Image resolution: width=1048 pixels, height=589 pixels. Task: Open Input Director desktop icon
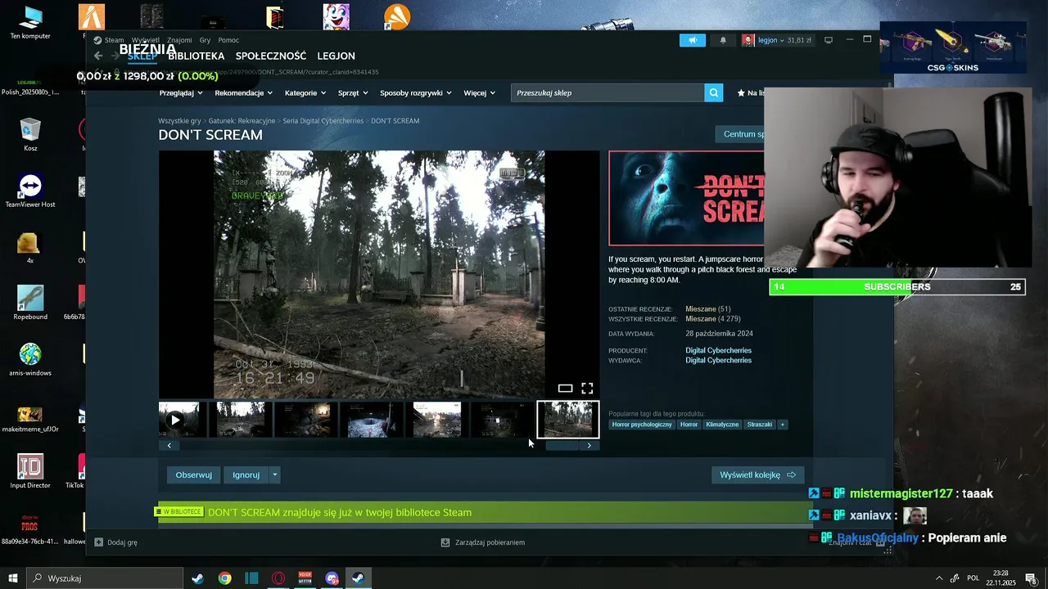pos(30,471)
